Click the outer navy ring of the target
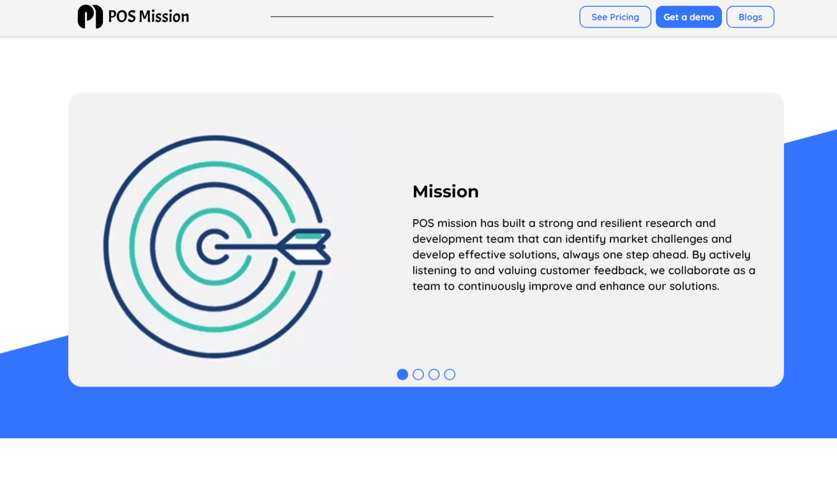 click(x=215, y=138)
